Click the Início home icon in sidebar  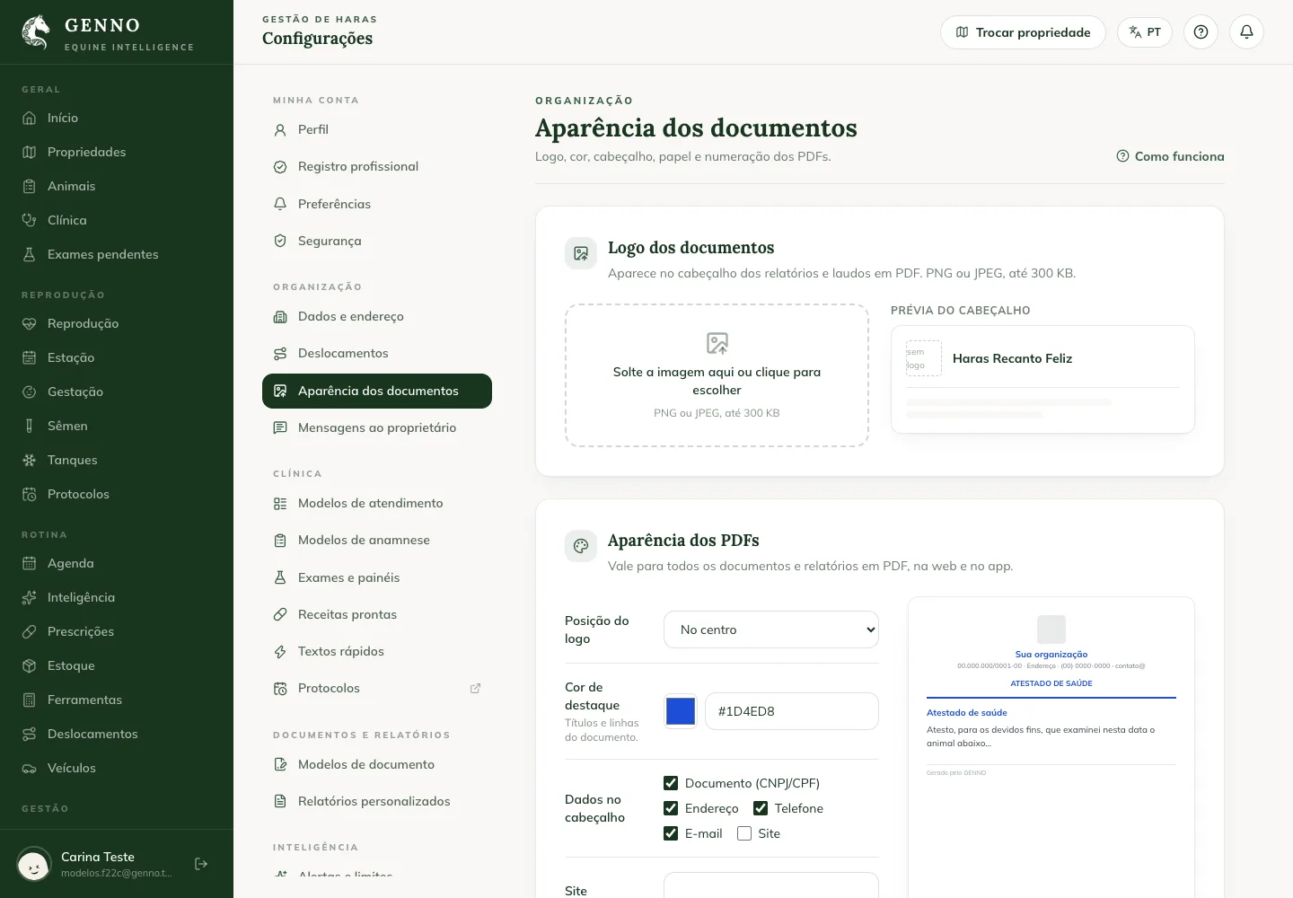(29, 118)
